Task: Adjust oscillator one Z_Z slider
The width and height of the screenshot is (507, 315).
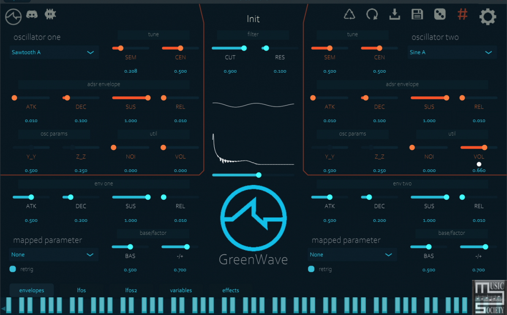Action: (x=81, y=147)
